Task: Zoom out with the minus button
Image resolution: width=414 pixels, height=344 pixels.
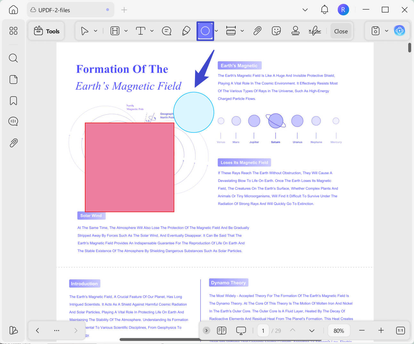Action: (362, 330)
